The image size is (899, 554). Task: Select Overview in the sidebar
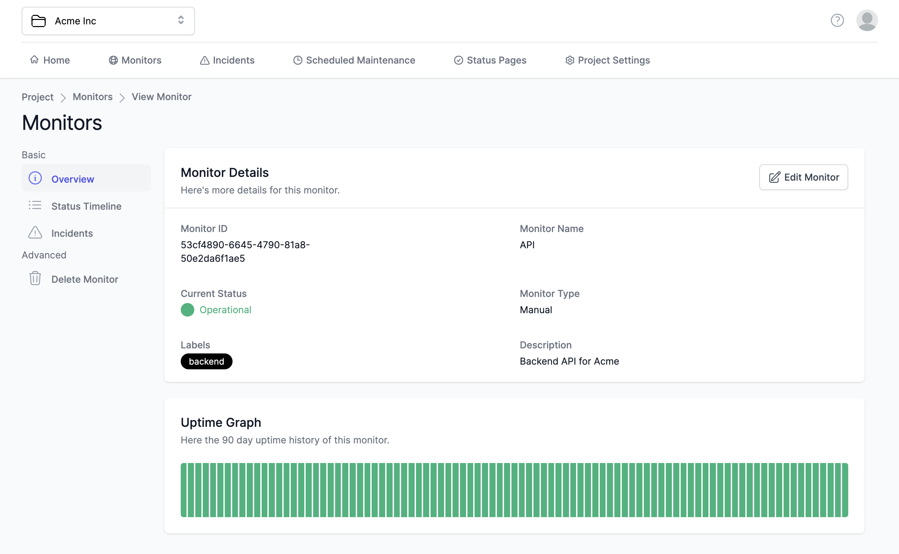[x=86, y=179]
